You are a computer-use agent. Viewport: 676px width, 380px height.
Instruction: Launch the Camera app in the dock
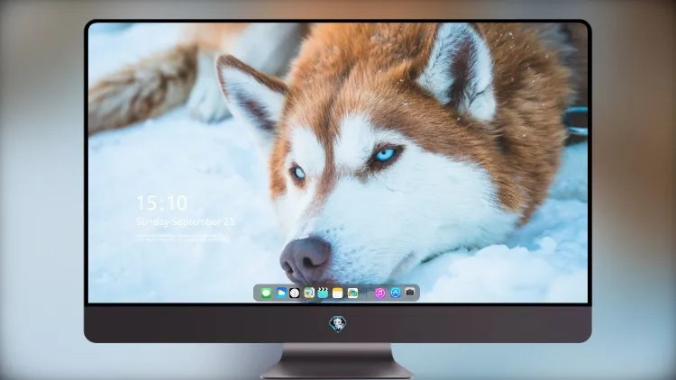410,293
